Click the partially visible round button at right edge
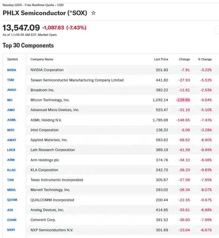This screenshot has width=219, height=238. click(x=217, y=30)
